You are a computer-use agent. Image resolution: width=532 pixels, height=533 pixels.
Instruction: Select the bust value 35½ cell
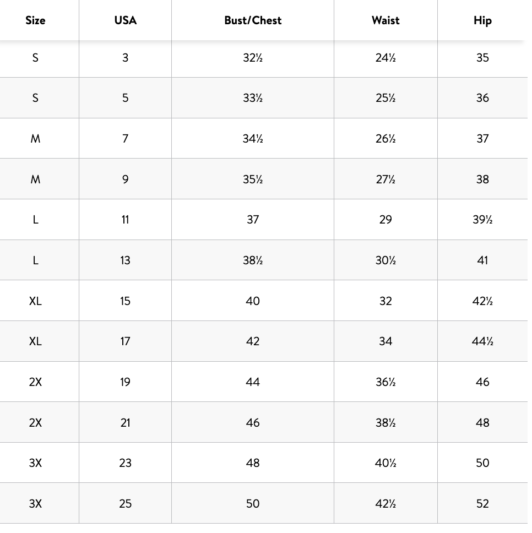click(x=253, y=180)
